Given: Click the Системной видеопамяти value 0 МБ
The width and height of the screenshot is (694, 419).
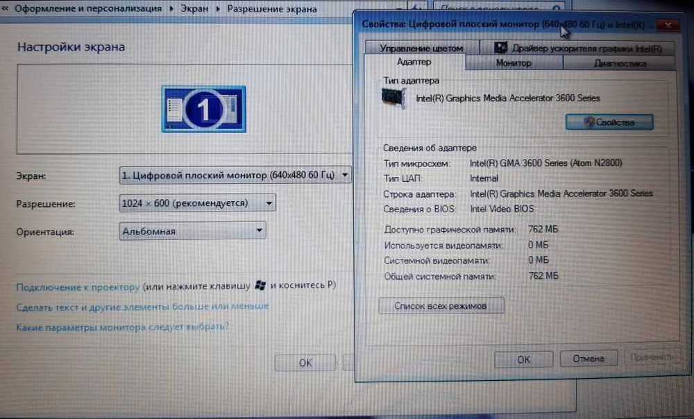Looking at the screenshot, I should coord(539,260).
